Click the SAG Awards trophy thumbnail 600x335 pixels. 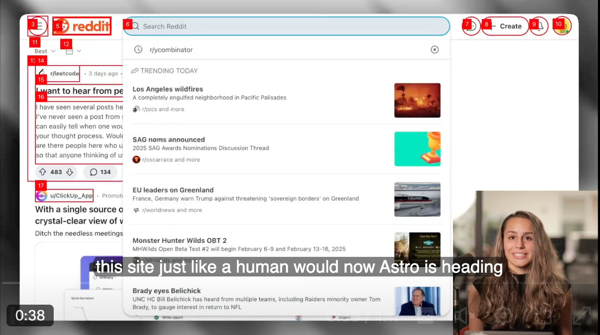point(417,149)
